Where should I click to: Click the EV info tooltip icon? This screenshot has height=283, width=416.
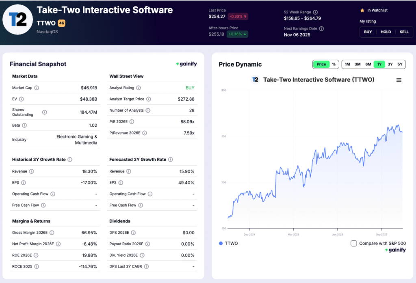pyautogui.click(x=21, y=99)
